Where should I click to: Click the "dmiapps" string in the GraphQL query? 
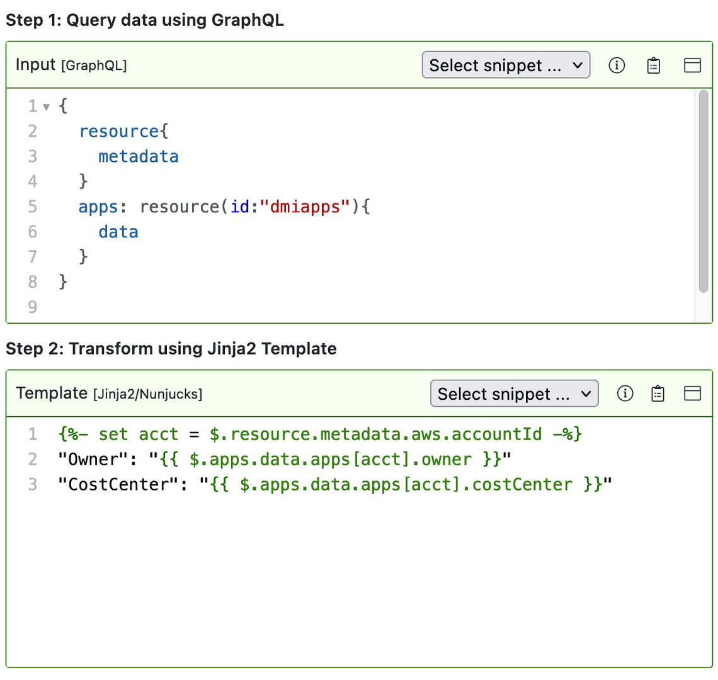304,207
